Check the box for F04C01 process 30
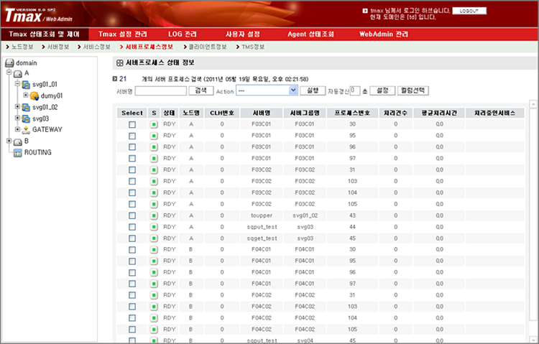 pos(132,250)
